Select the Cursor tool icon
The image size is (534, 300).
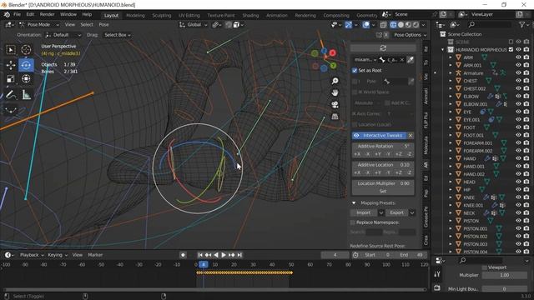pyautogui.click(x=26, y=50)
